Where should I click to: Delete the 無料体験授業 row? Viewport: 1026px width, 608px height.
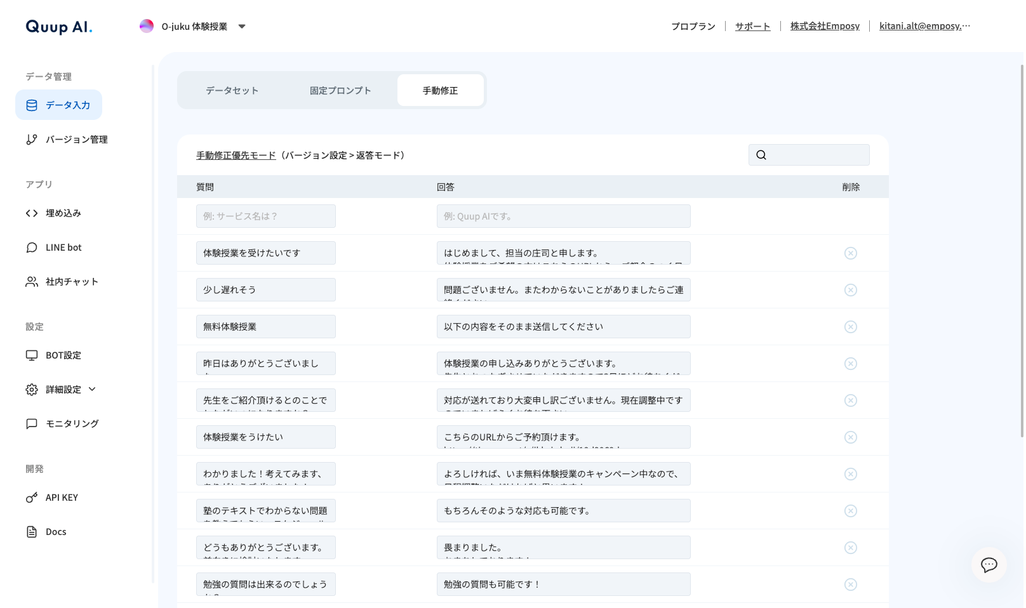[x=850, y=327]
